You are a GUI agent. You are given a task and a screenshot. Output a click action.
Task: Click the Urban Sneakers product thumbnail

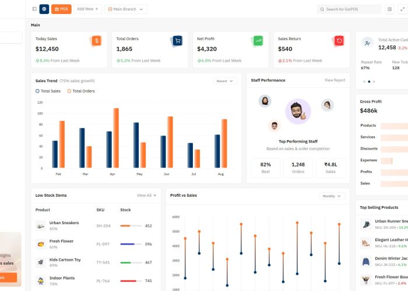point(41,226)
